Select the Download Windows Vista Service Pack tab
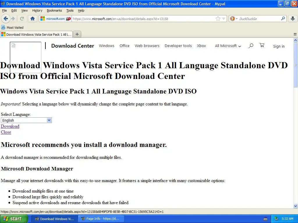298x223 pixels. [x=36, y=34]
